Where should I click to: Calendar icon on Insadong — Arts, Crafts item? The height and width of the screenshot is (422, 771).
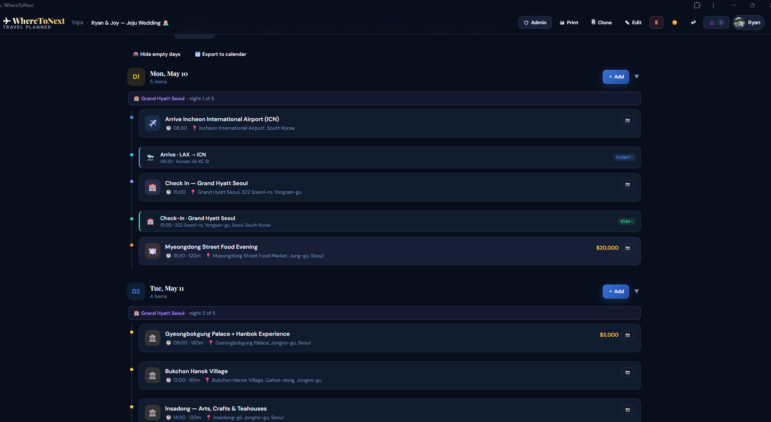[627, 410]
